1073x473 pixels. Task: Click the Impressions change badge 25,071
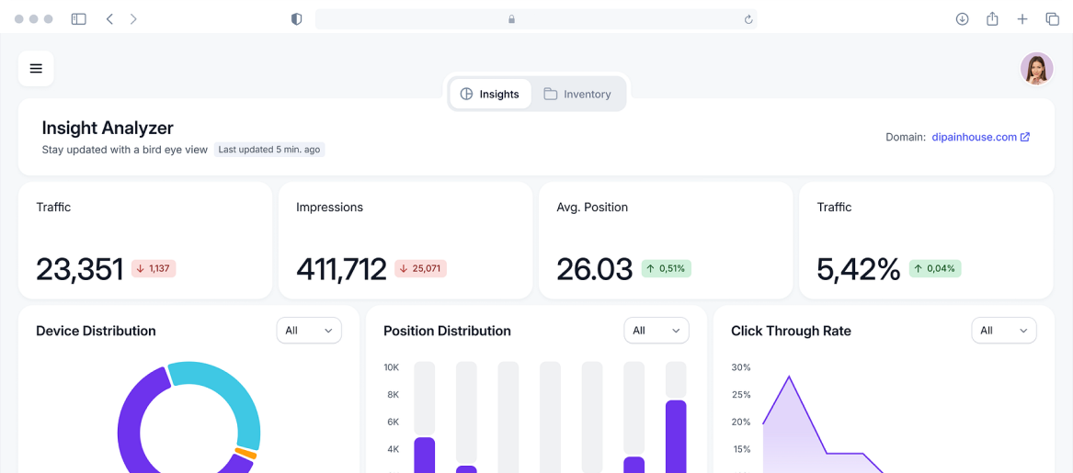click(x=421, y=269)
